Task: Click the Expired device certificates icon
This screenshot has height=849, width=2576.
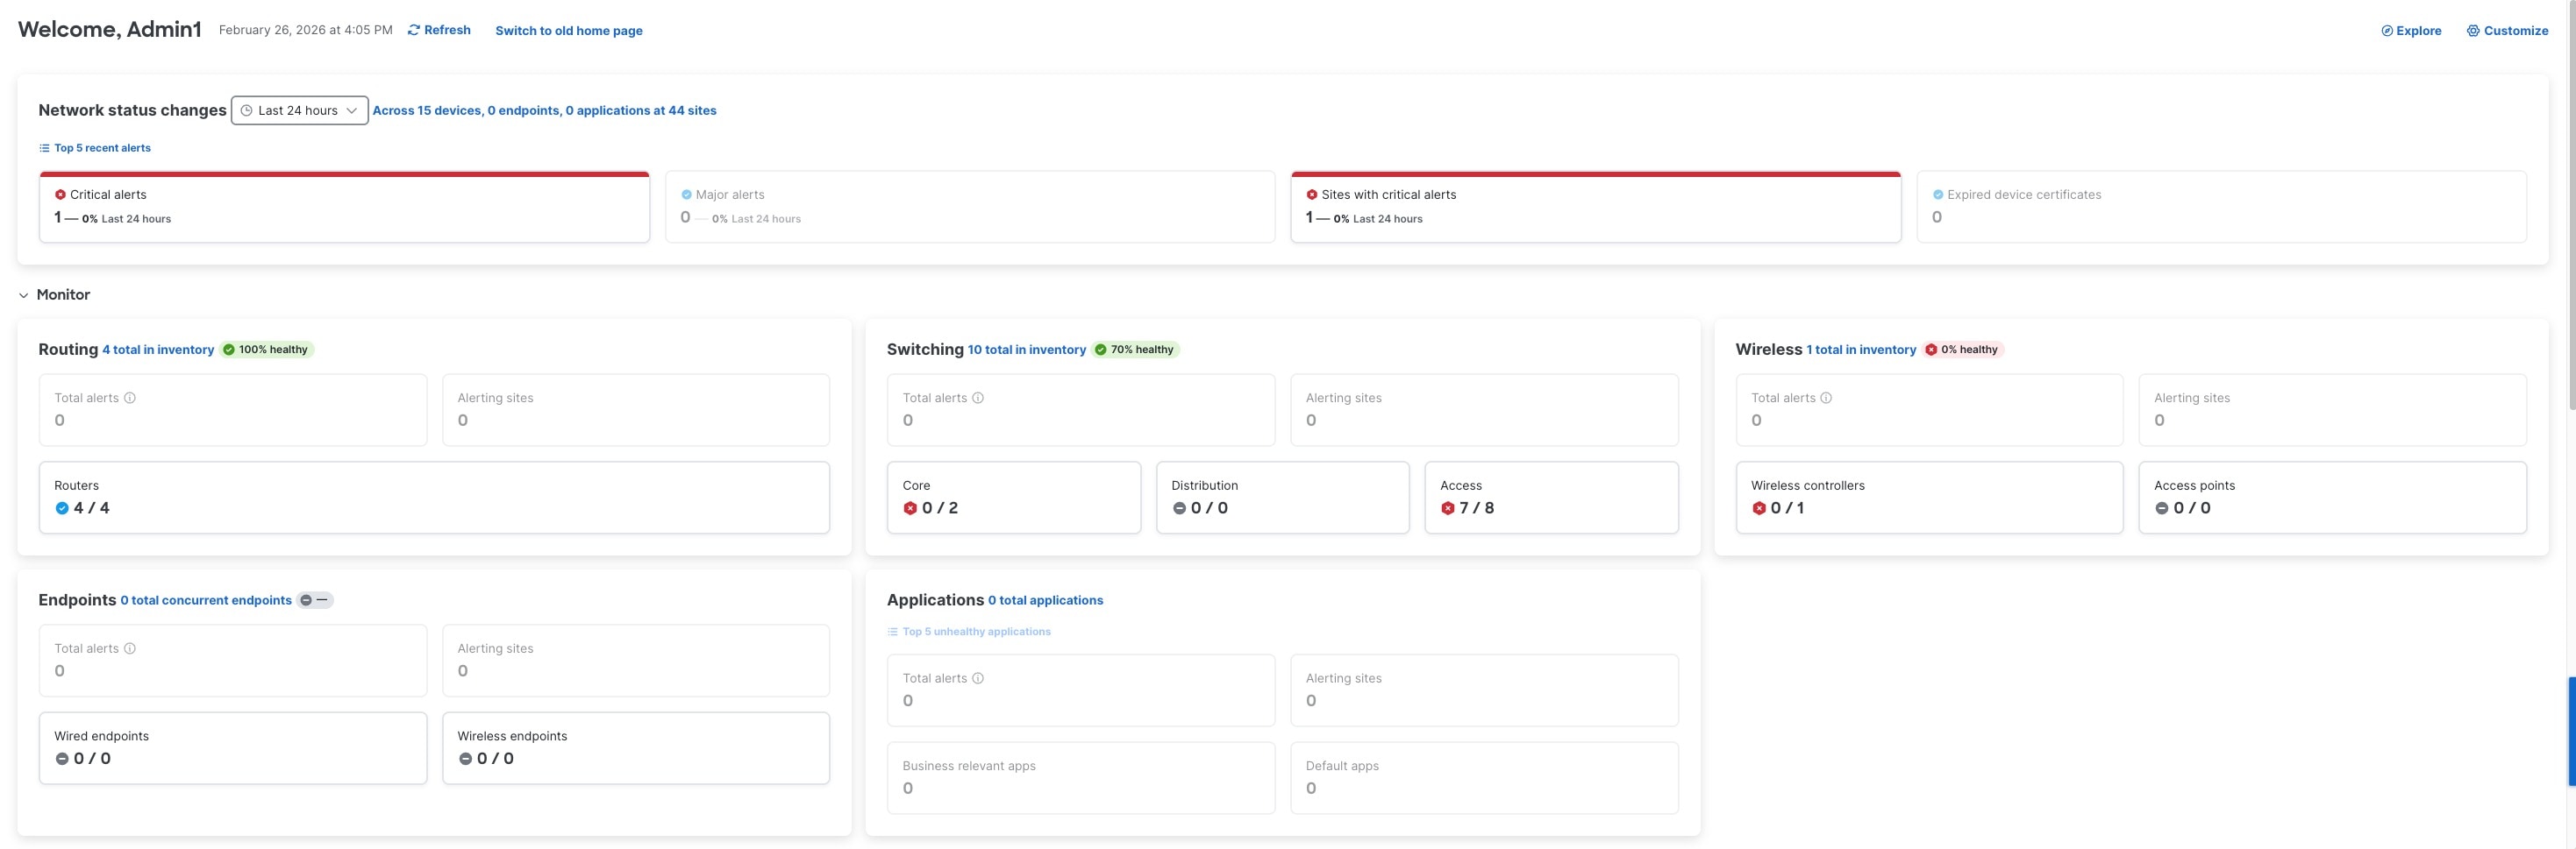Action: click(x=1937, y=195)
